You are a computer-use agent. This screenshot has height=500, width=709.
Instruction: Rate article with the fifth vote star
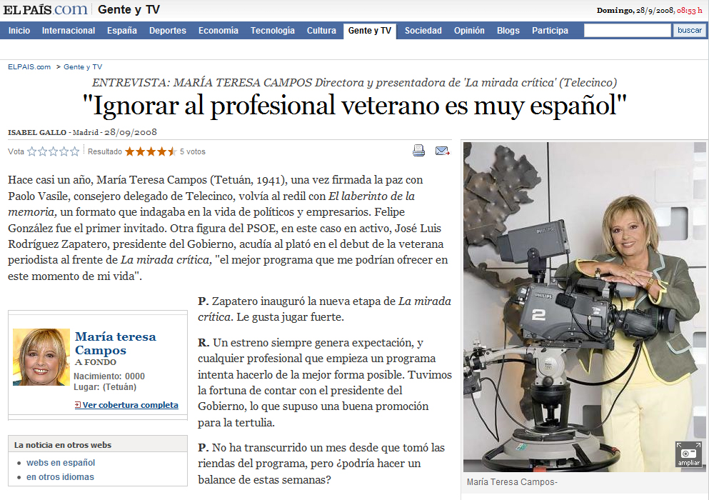[x=74, y=151]
